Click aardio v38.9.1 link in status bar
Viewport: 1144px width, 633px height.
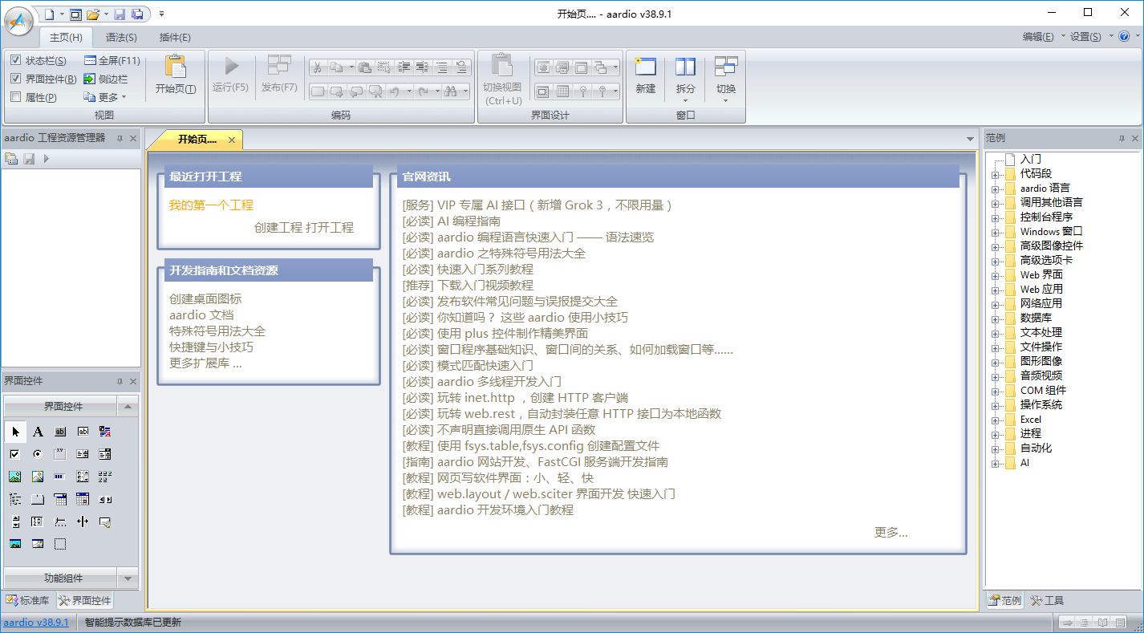pyautogui.click(x=36, y=622)
